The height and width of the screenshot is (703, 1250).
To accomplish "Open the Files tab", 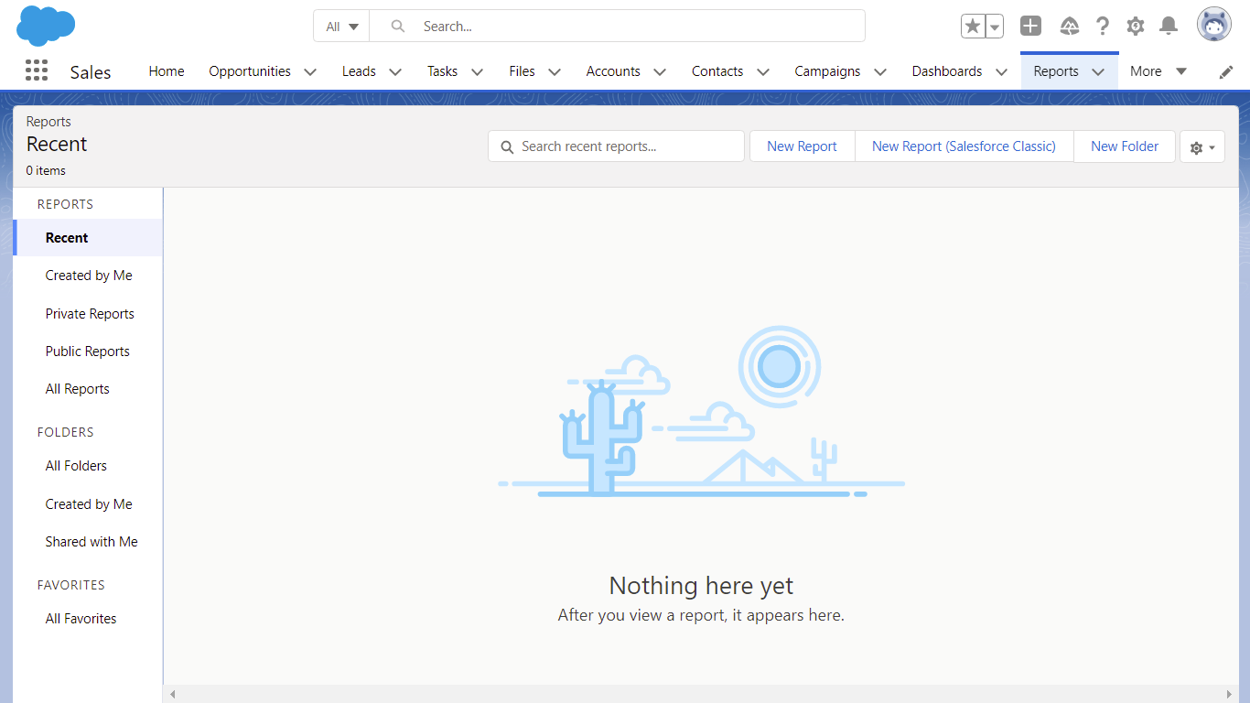I will click(523, 71).
